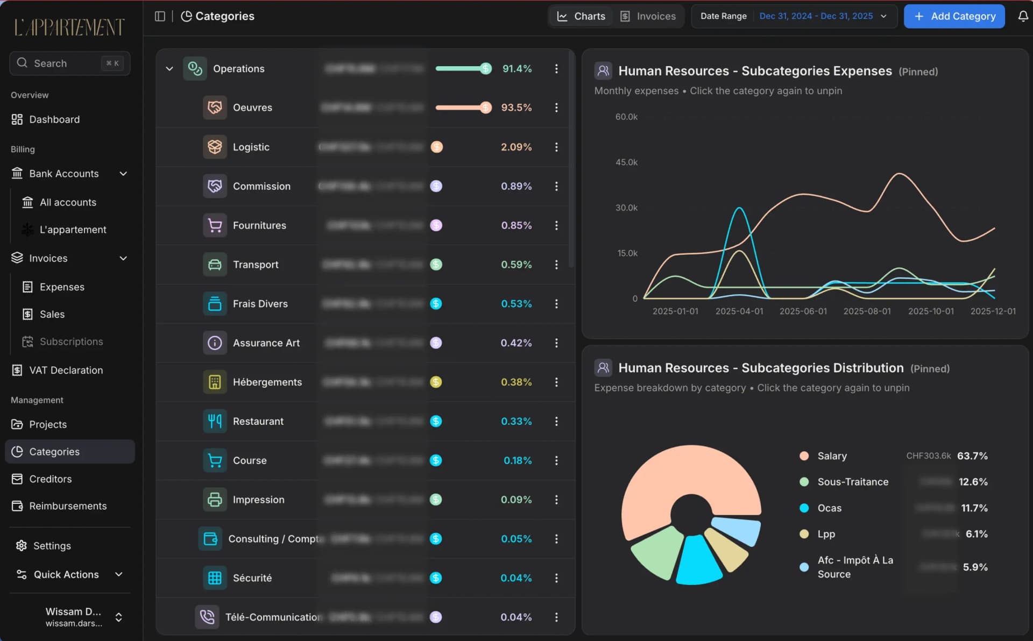Click the notification bell icon

(x=1023, y=16)
